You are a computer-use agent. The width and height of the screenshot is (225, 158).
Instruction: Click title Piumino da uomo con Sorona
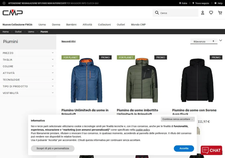[194, 112]
